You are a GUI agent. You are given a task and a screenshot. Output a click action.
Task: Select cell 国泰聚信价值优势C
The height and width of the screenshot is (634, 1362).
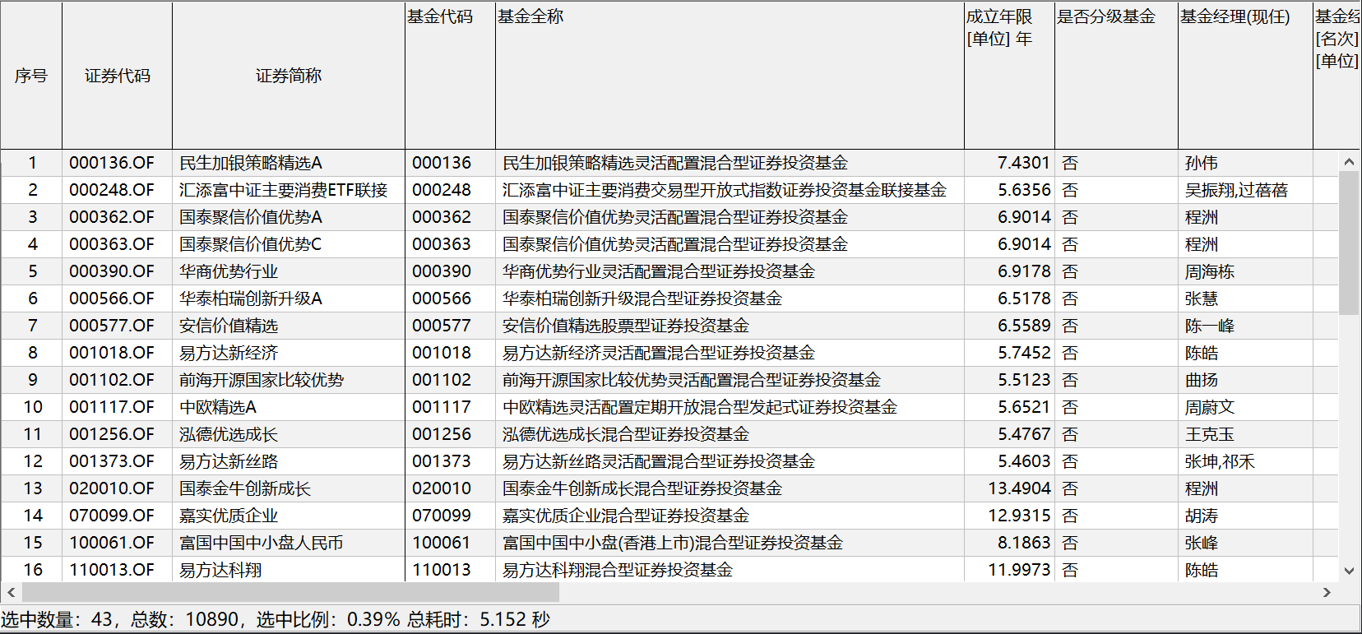click(289, 244)
